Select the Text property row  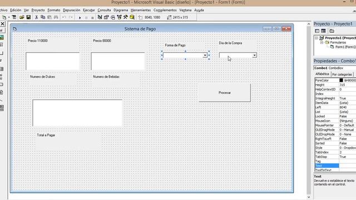coord(335,166)
